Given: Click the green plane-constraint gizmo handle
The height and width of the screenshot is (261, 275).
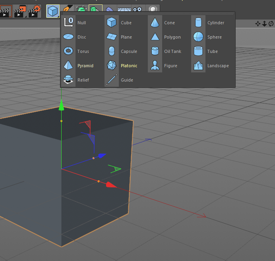Looking at the screenshot, I should [x=115, y=169].
